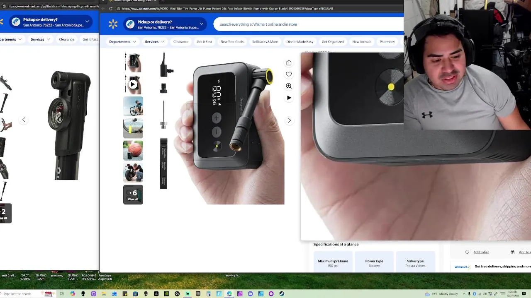The height and width of the screenshot is (298, 531).
Task: Open +2 View all in left window
Action: [5, 214]
